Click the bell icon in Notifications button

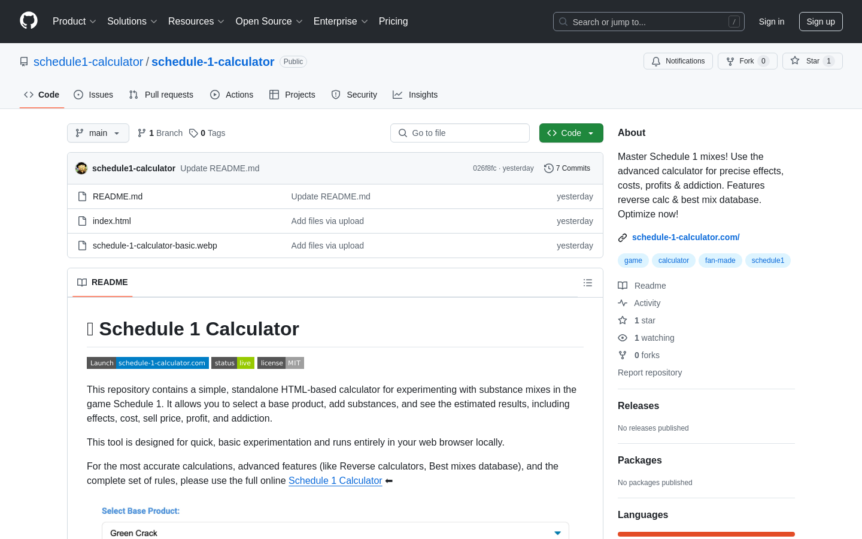[x=656, y=61]
